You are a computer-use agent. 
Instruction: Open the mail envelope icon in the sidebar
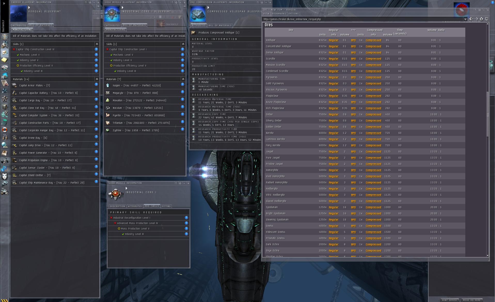pyautogui.click(x=4, y=53)
